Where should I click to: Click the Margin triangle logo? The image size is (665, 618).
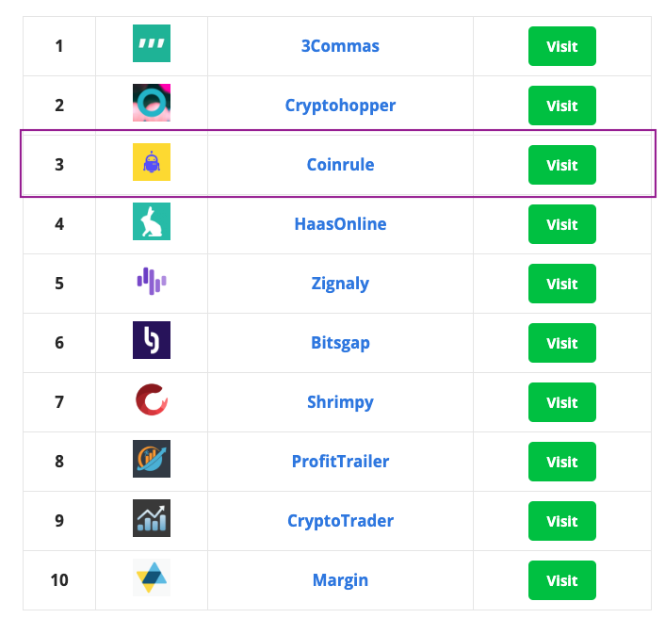[152, 577]
